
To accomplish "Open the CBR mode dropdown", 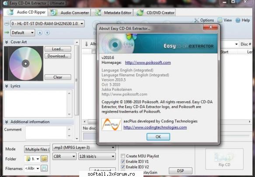I will click(64, 156).
